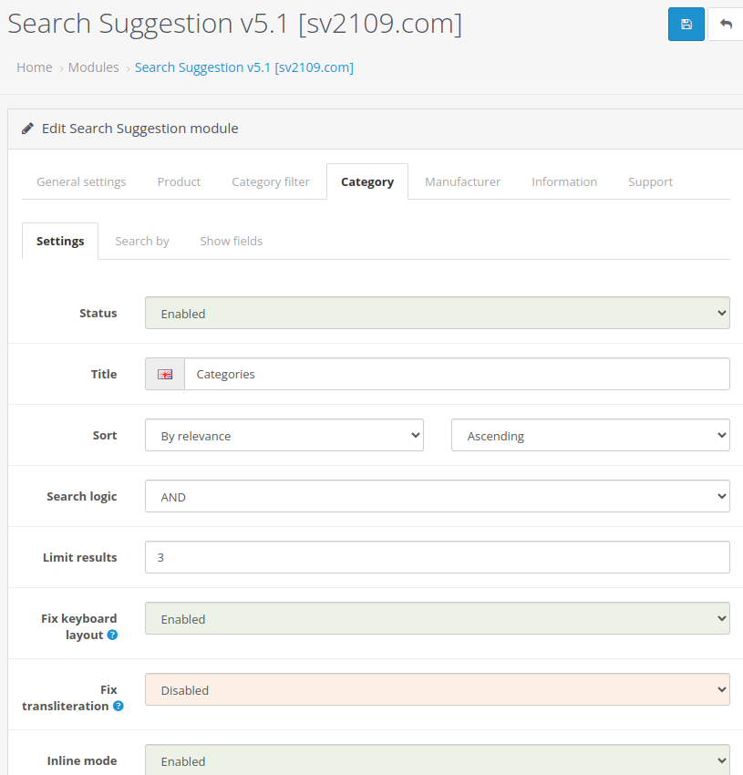Open the By relevance sort dropdown
743x775 pixels.
click(x=284, y=435)
